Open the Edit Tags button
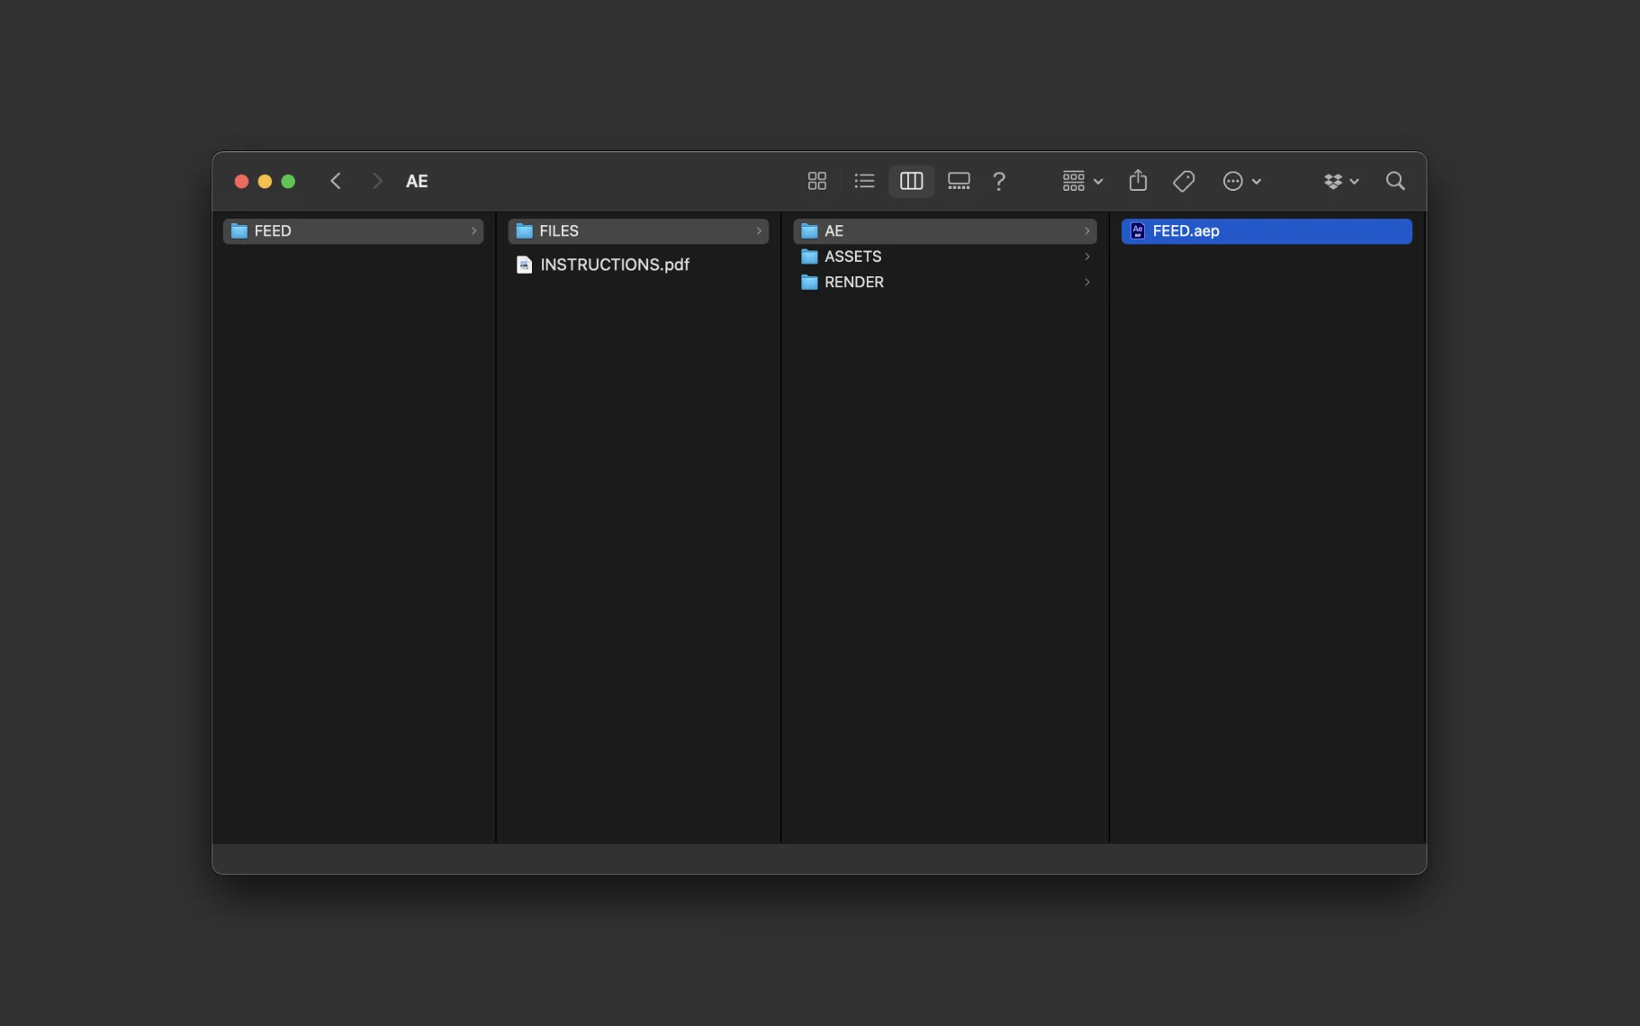The width and height of the screenshot is (1640, 1026). click(x=1184, y=181)
